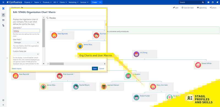
Task: Open the page tree icon in sidebar
Action: [3, 25]
